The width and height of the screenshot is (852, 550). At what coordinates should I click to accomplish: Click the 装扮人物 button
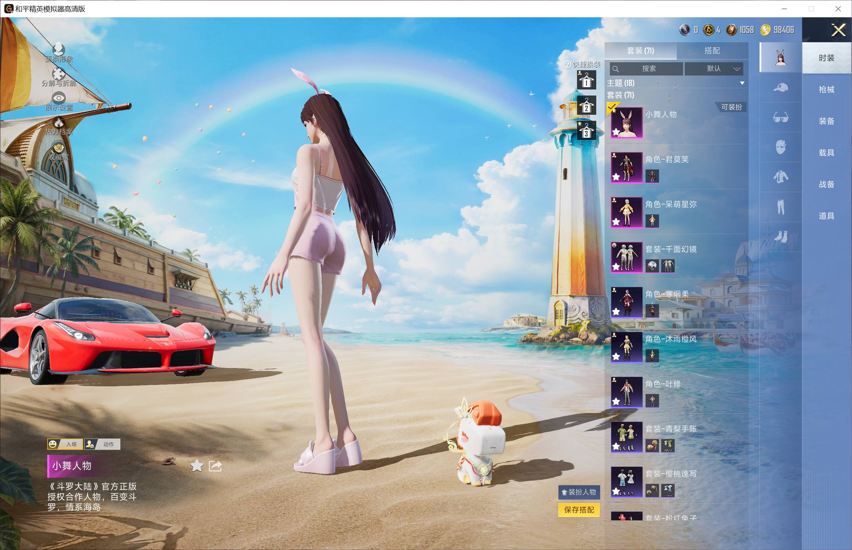[x=579, y=492]
